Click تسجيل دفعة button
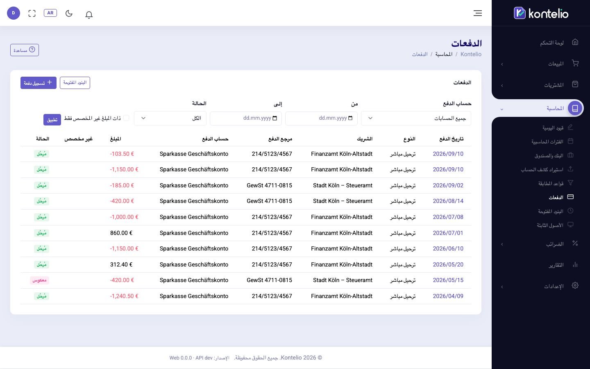The image size is (590, 369). pos(39,83)
